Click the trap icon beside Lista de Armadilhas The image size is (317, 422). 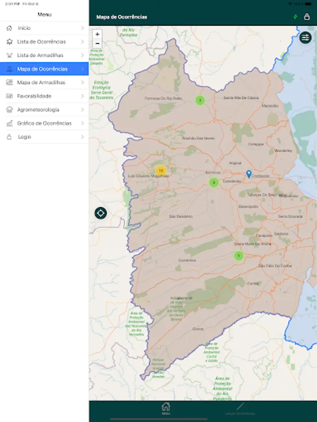click(9, 55)
